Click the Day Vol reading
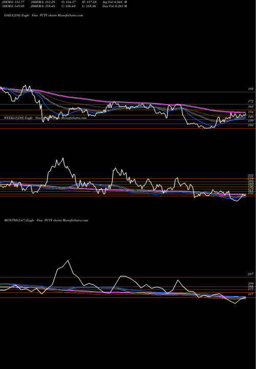The image size is (256, 369). [x=115, y=6]
